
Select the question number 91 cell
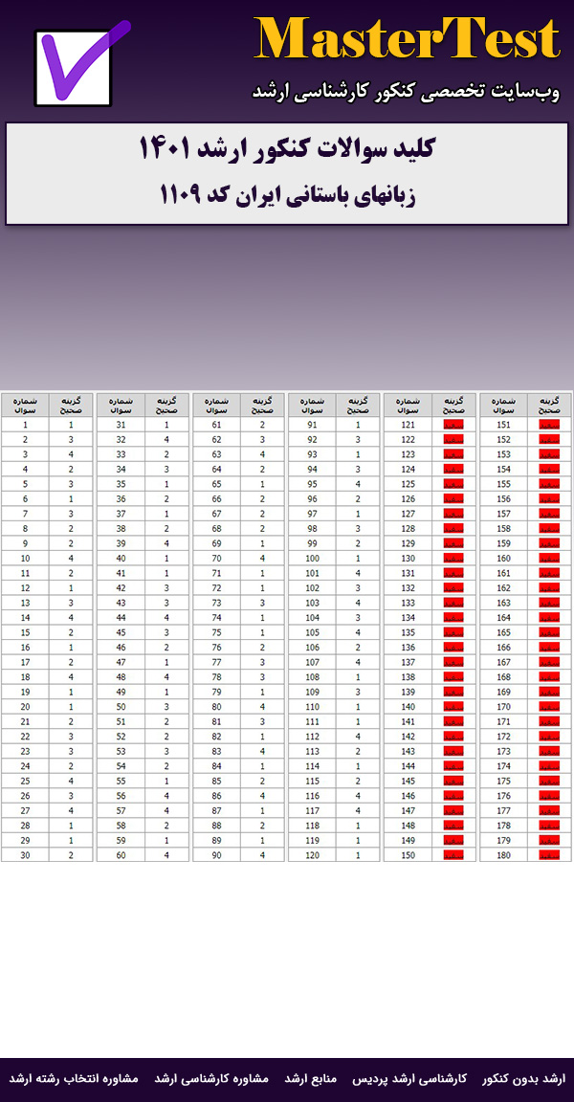coord(312,424)
